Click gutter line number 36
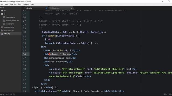 pyautogui.click(x=24, y=54)
